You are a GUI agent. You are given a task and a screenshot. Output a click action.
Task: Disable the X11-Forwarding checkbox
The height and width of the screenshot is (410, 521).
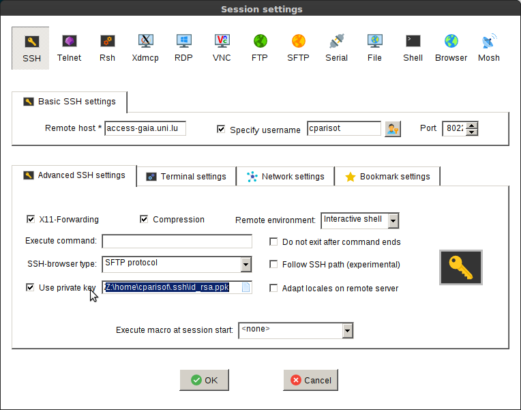click(30, 220)
